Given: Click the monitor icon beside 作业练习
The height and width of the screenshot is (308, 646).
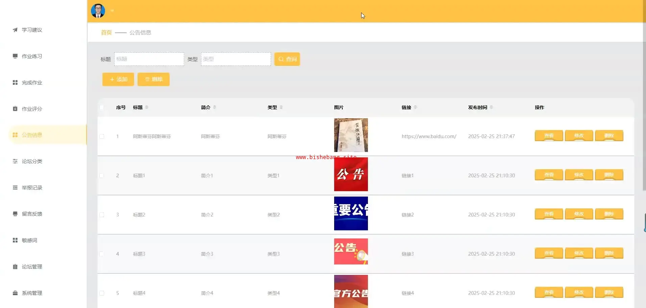Looking at the screenshot, I should [x=15, y=56].
